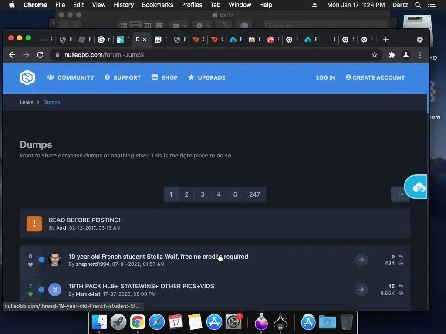Go to page 4 of threads

pos(219,194)
